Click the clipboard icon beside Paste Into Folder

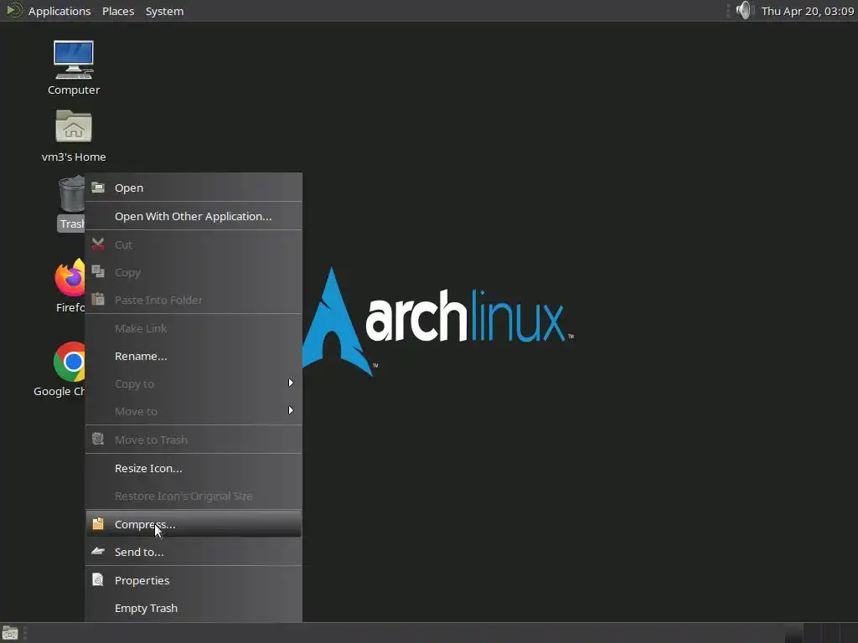[x=98, y=300]
